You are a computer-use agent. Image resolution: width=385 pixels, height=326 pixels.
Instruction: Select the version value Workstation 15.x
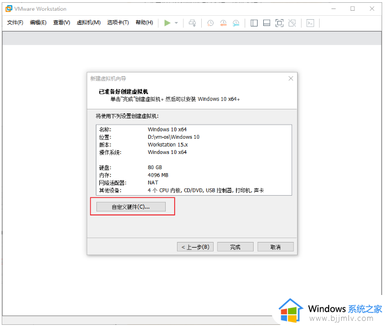coord(168,144)
